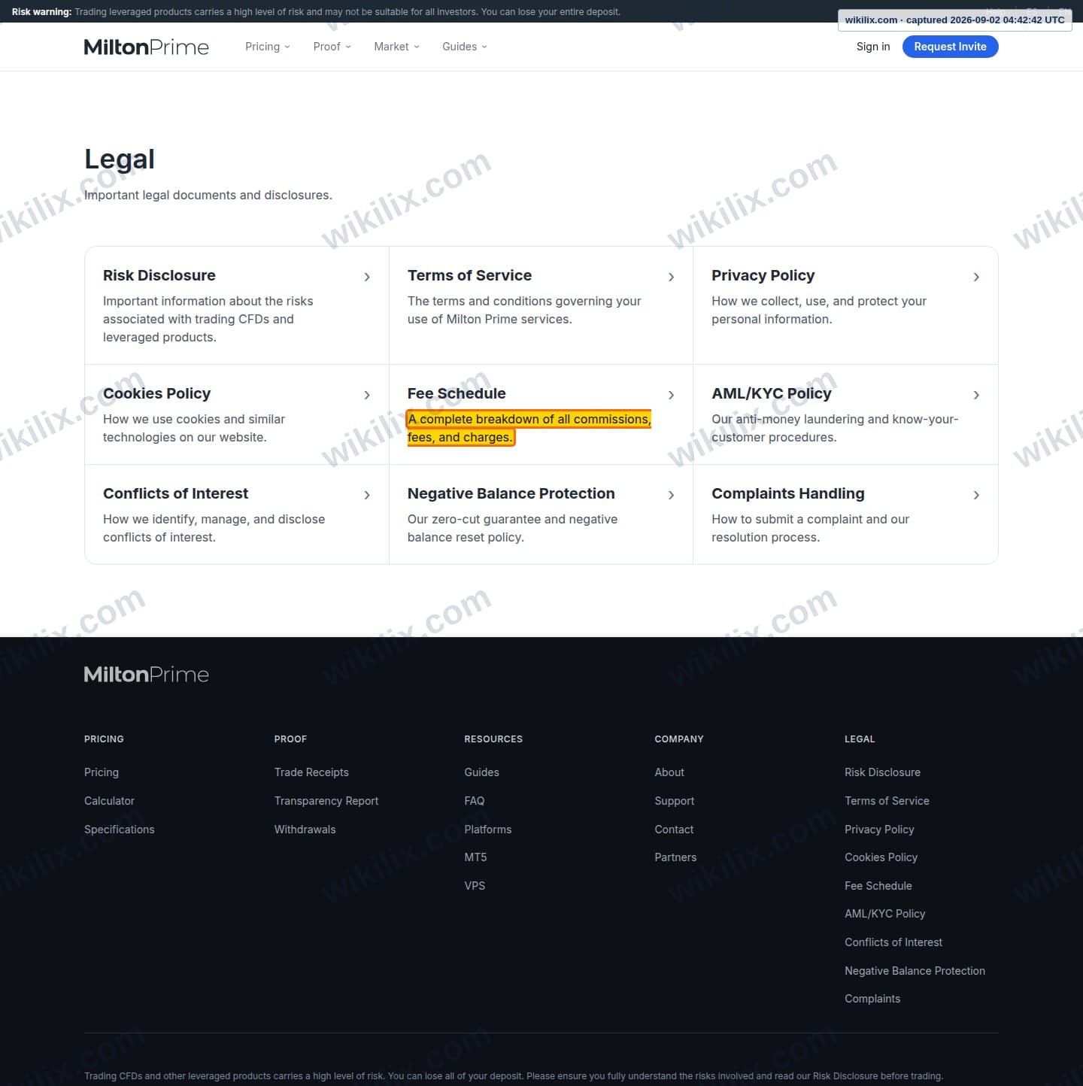Click the "COMPANY" footer column heading
Viewport: 1083px width, 1086px height.
coord(679,739)
